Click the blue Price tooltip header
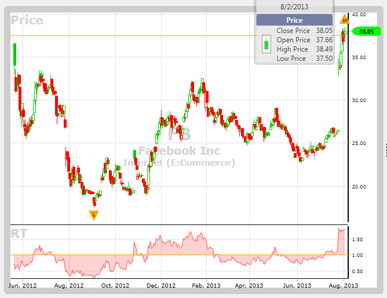 pos(295,20)
